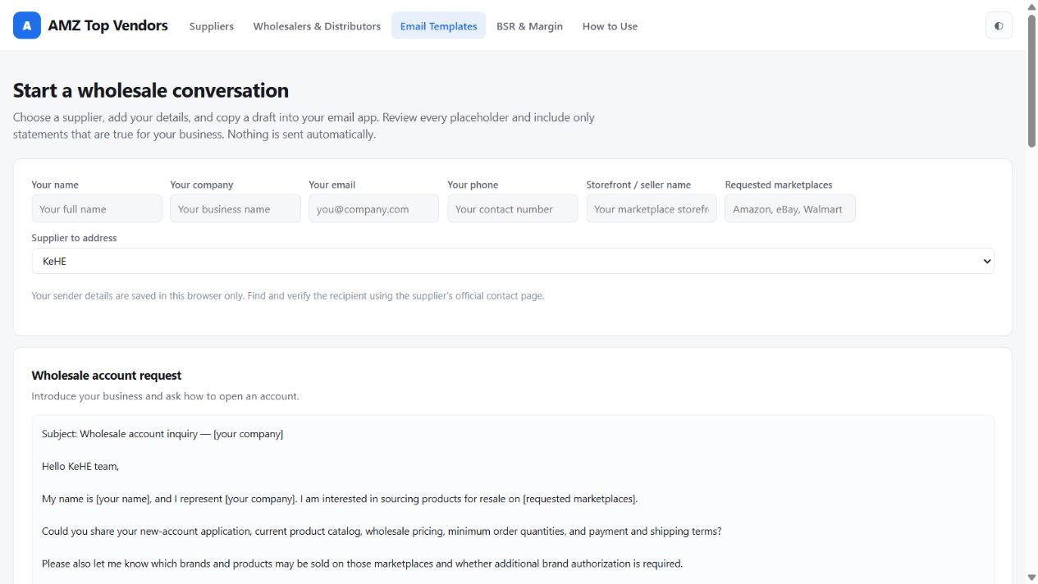Open the Suppliers tab

click(212, 26)
